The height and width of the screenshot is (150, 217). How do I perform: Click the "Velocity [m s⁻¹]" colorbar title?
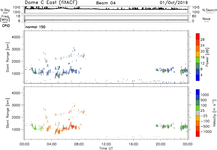214,113
